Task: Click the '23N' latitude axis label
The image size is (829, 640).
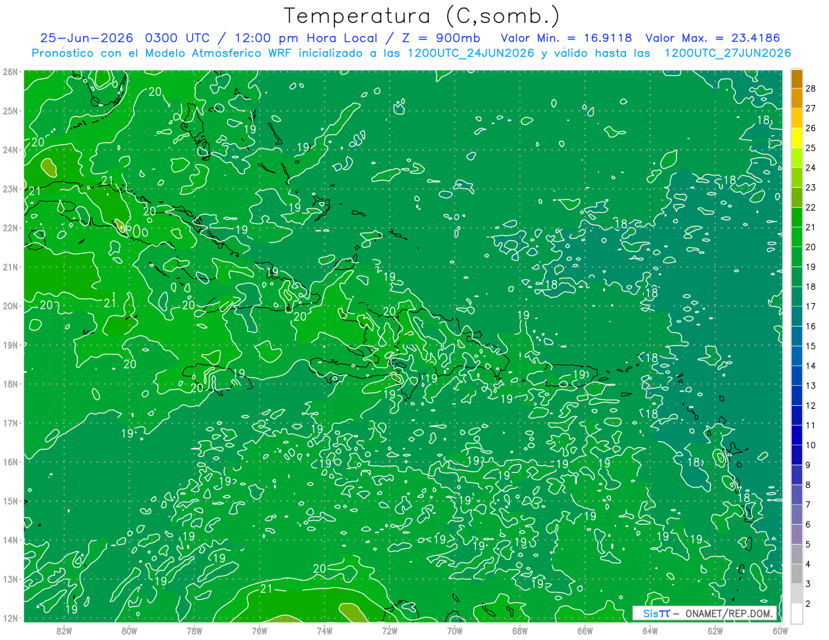Action: pos(10,188)
